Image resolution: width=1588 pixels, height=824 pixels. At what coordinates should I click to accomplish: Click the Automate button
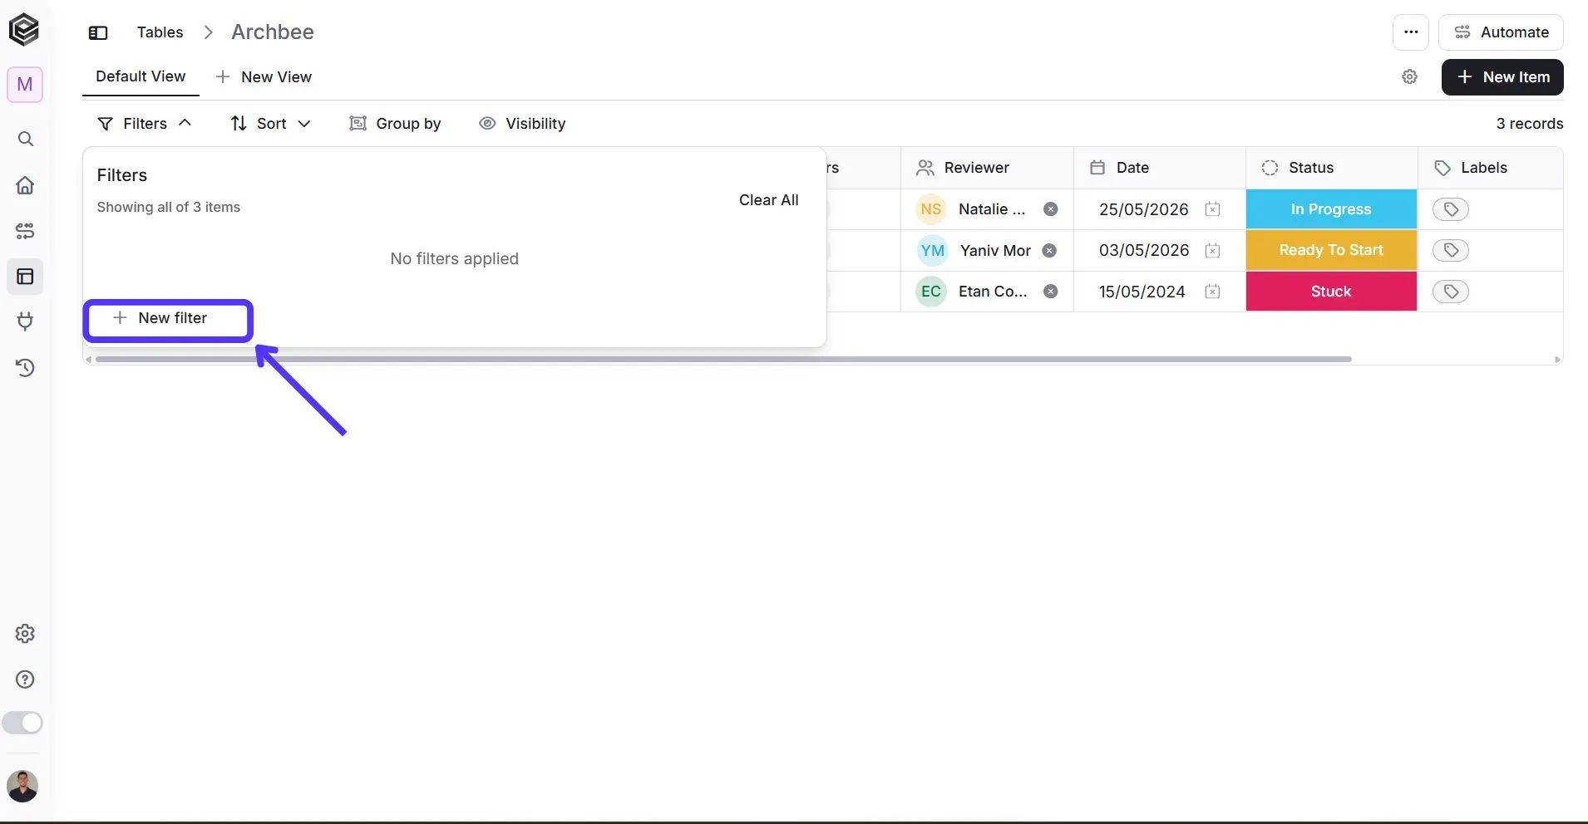pyautogui.click(x=1502, y=32)
